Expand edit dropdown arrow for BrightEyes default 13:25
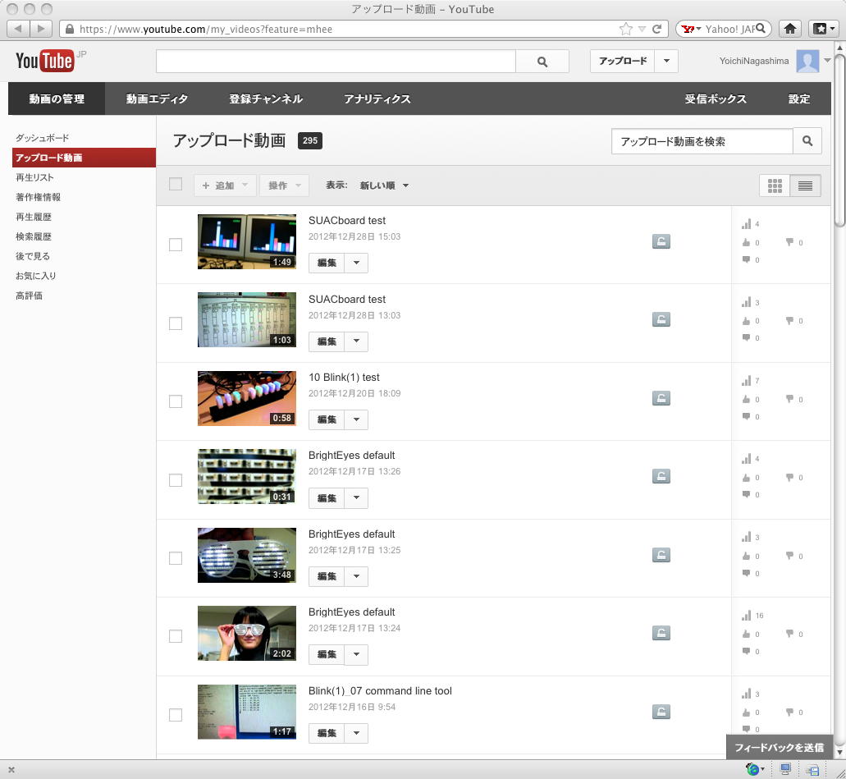Image resolution: width=846 pixels, height=779 pixels. [356, 576]
